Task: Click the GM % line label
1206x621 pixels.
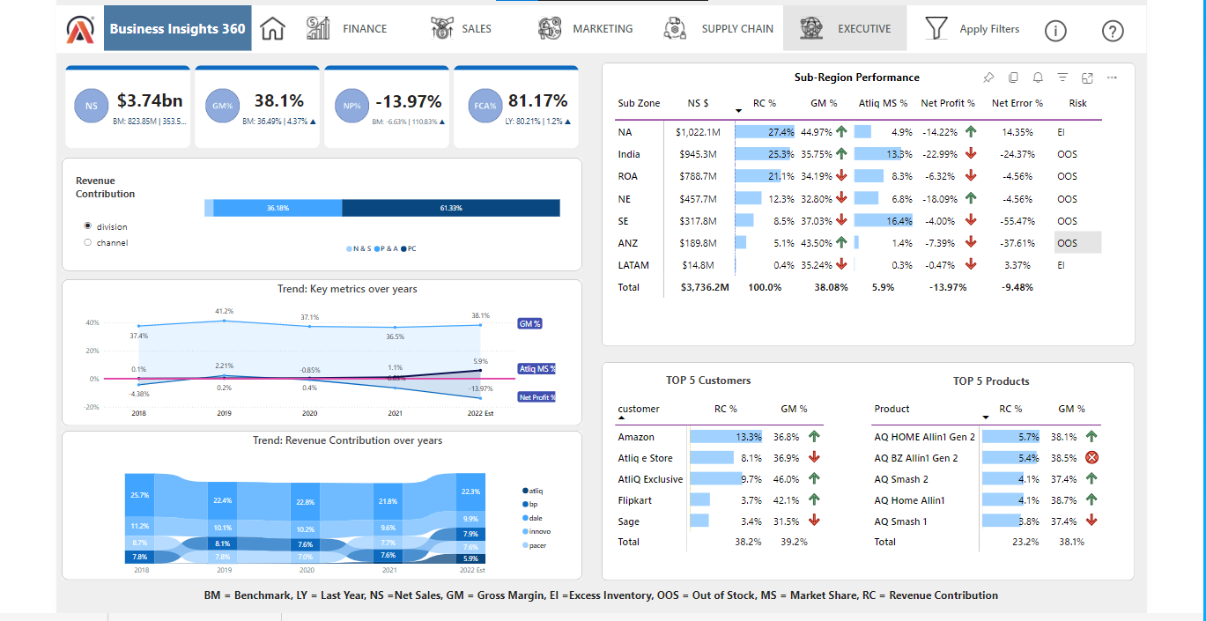Action: point(529,324)
